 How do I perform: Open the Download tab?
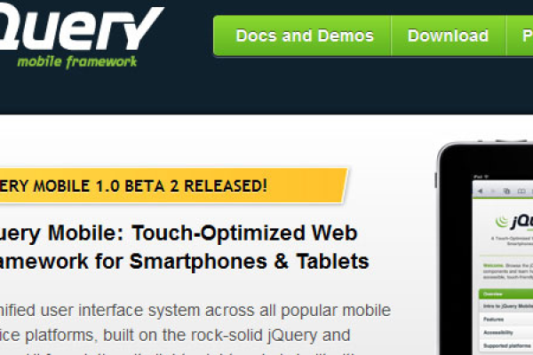pyautogui.click(x=448, y=35)
